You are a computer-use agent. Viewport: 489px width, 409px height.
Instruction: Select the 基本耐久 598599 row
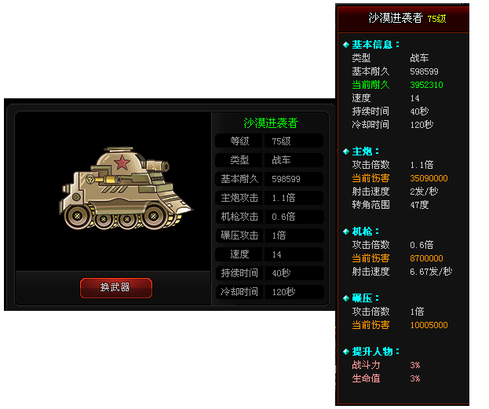(269, 179)
